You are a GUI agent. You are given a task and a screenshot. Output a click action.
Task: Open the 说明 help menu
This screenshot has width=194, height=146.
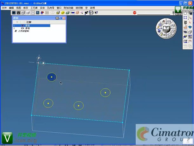click(x=92, y=8)
